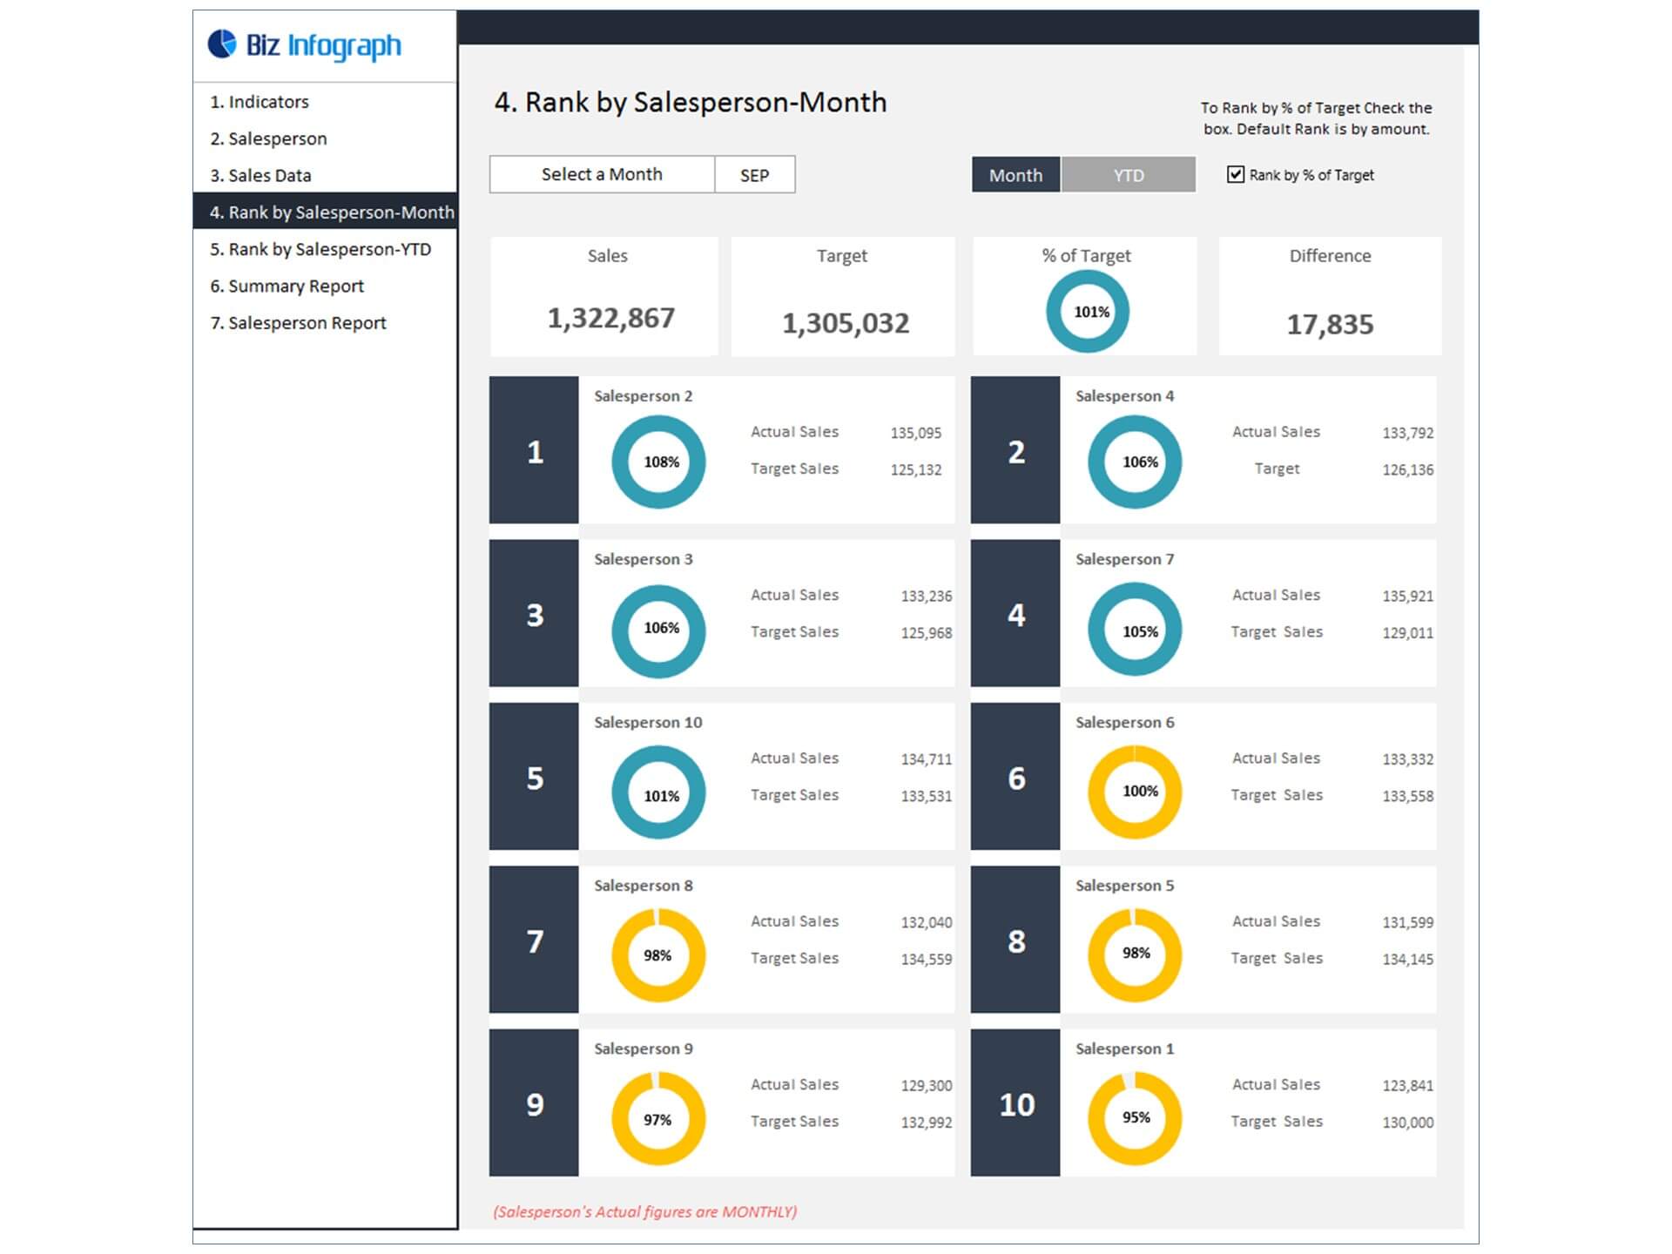Viewport: 1672px width, 1254px height.
Task: Click the rank 1 number tile
Action: pyautogui.click(x=534, y=450)
